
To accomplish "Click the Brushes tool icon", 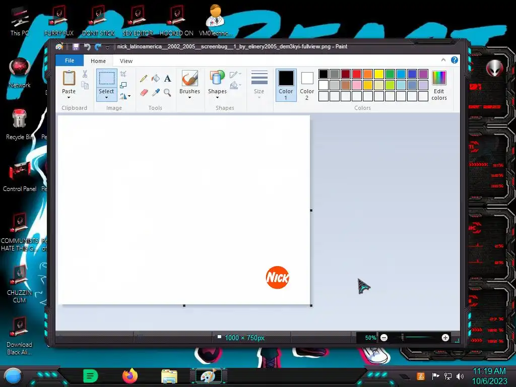I will [190, 78].
